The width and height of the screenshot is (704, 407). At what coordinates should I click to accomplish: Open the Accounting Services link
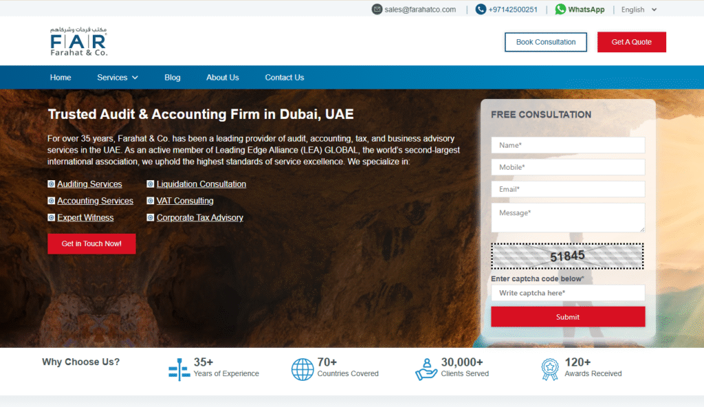click(x=95, y=201)
